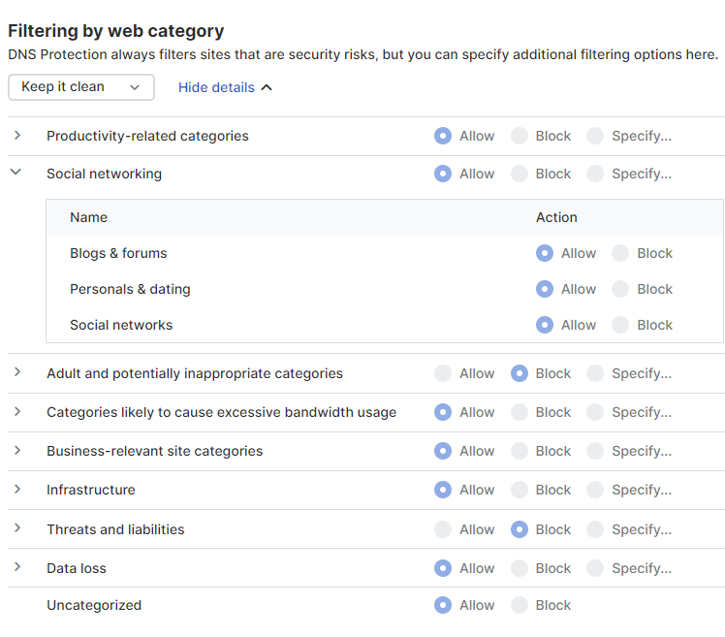Block Uncategorized sites

click(x=520, y=605)
